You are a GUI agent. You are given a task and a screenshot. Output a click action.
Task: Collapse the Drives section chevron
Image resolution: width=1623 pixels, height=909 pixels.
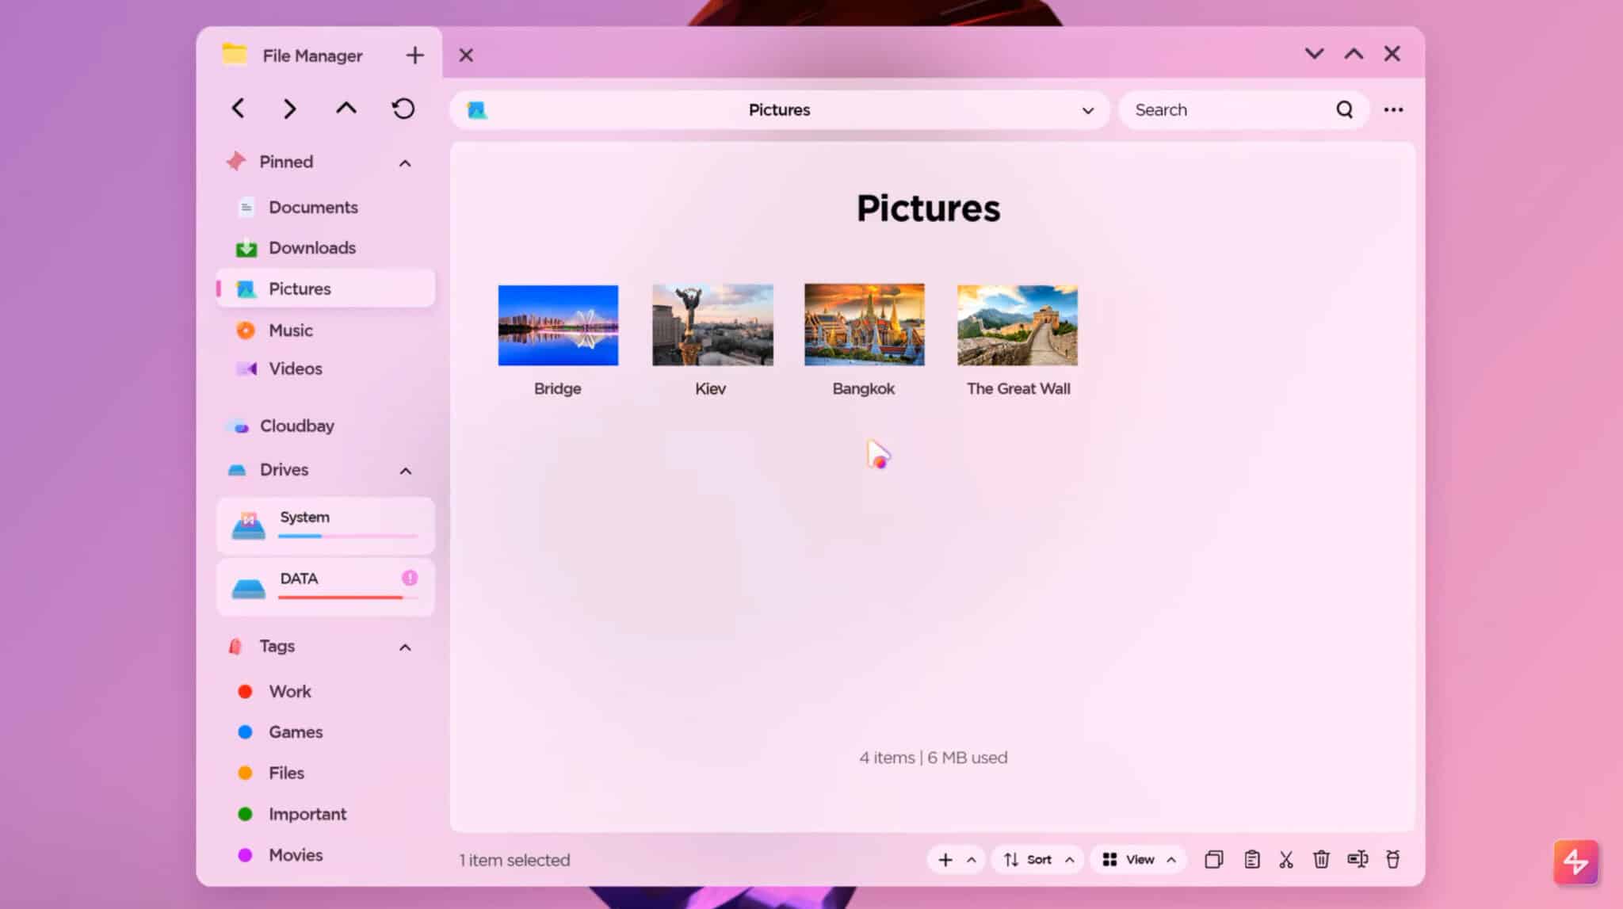(x=405, y=470)
